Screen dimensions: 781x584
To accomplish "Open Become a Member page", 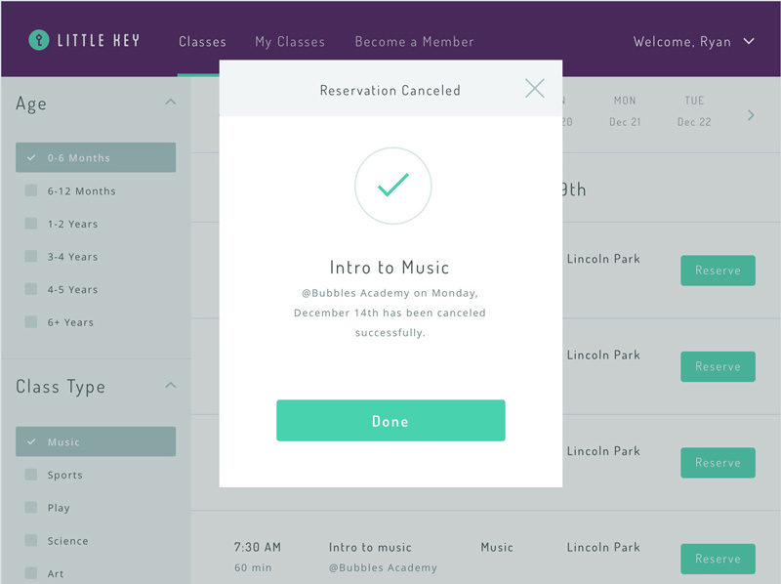I will pyautogui.click(x=414, y=42).
